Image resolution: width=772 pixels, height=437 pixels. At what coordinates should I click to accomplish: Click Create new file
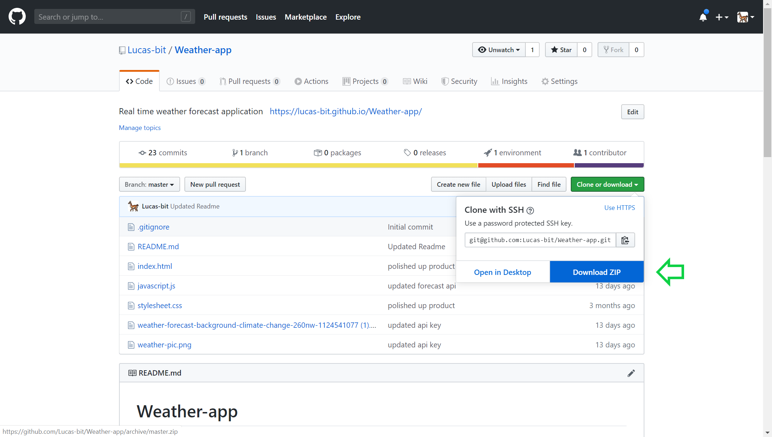click(x=459, y=184)
